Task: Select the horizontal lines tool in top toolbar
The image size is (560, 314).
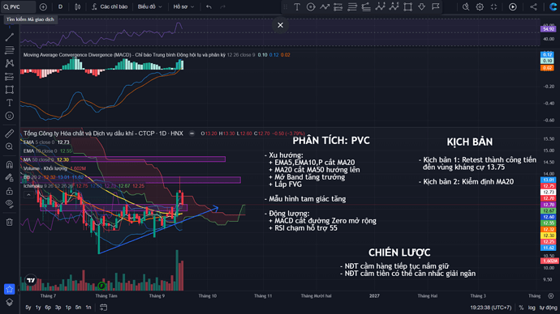Action: (x=352, y=6)
